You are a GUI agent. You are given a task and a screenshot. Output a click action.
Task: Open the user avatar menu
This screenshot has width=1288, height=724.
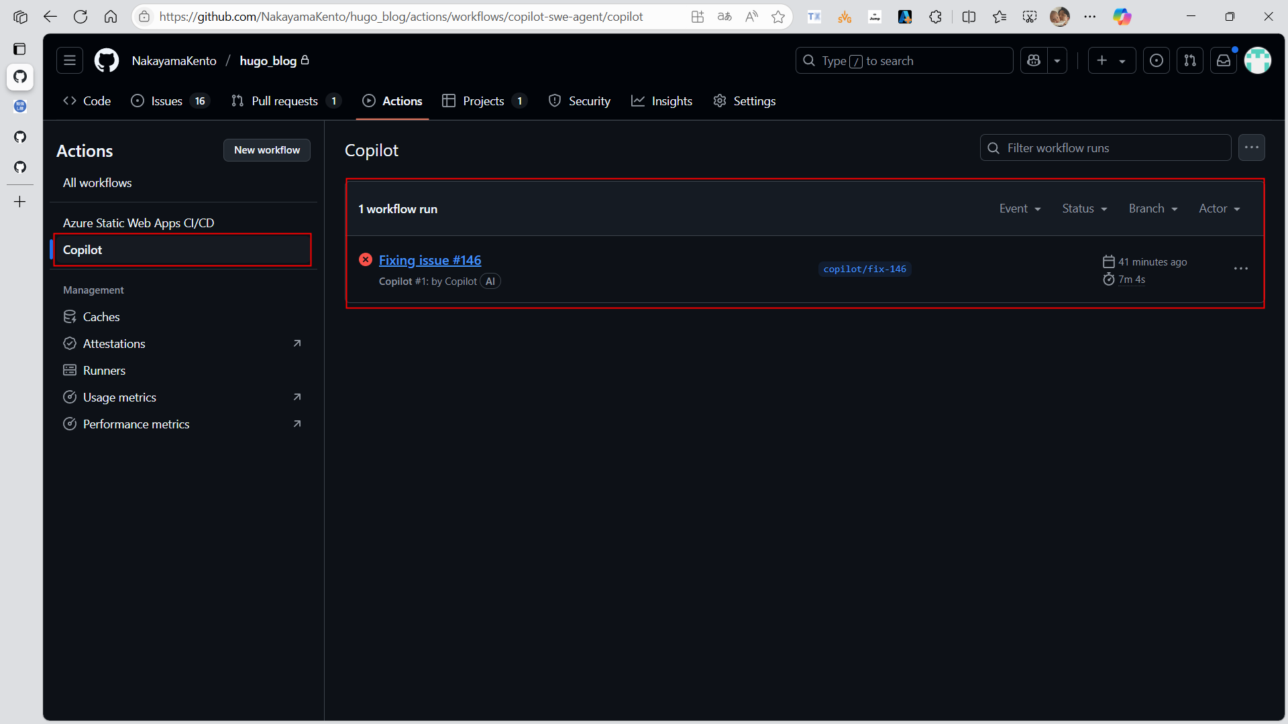tap(1258, 60)
